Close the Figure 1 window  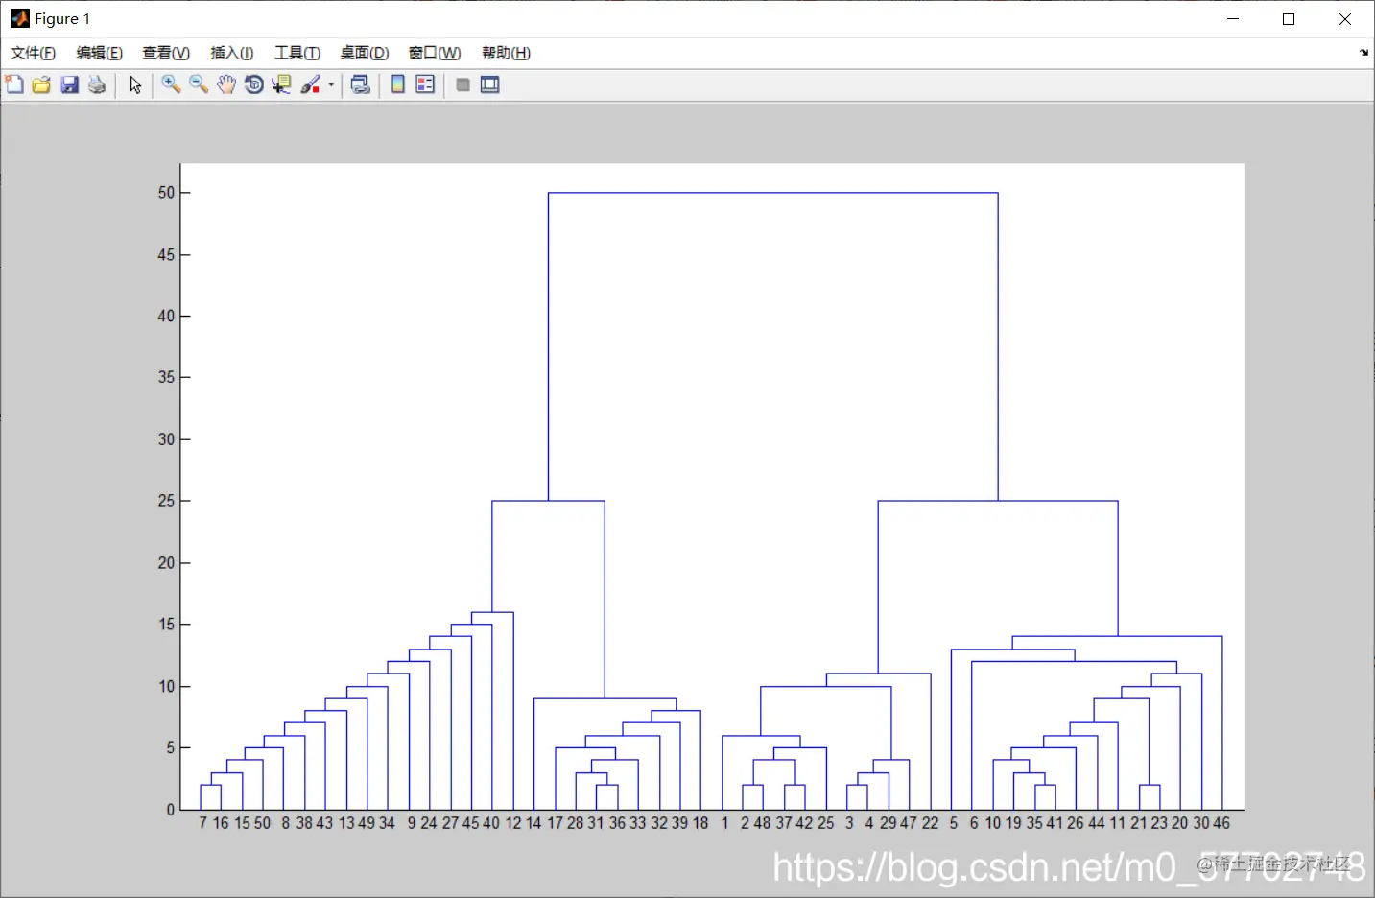coord(1345,18)
